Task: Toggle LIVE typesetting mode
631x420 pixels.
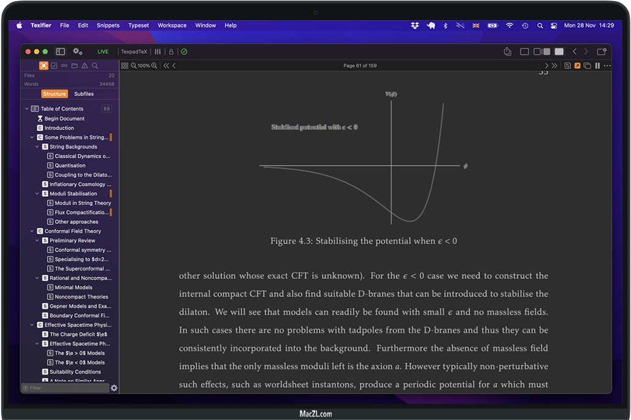Action: (103, 52)
